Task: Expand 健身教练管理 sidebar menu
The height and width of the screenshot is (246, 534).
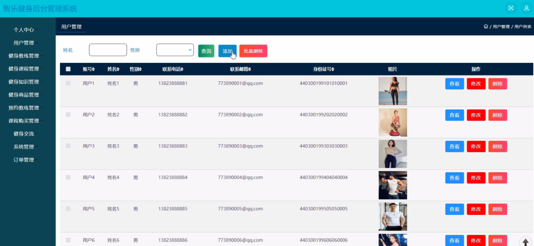Action: pos(25,56)
